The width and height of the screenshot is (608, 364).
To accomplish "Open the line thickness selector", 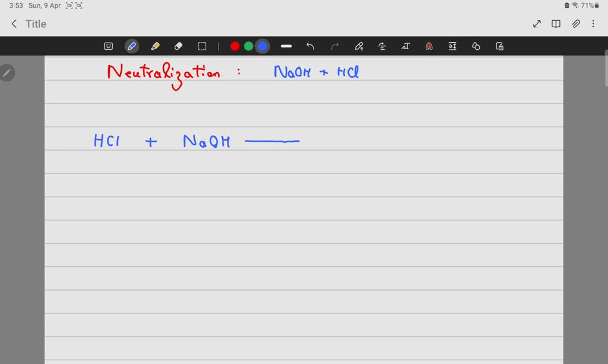I will [286, 46].
